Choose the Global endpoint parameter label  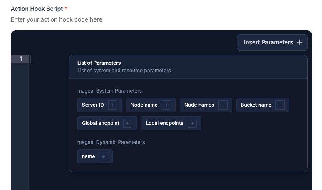(100, 123)
